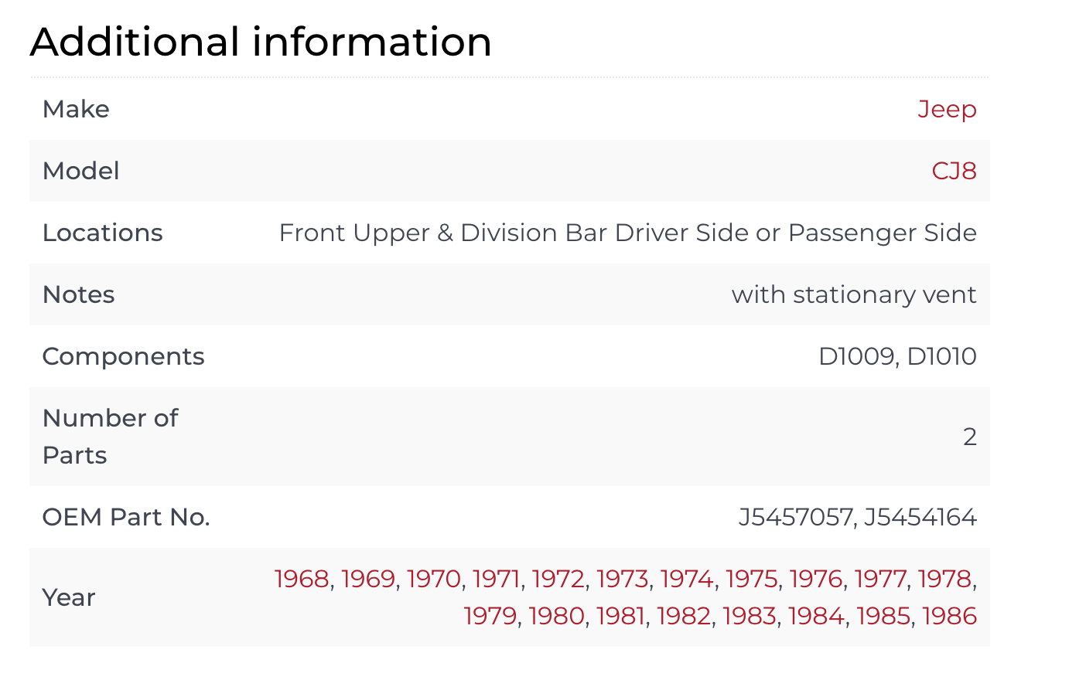The image size is (1086, 680).
Task: Click the CJ8 model link
Action: (954, 171)
